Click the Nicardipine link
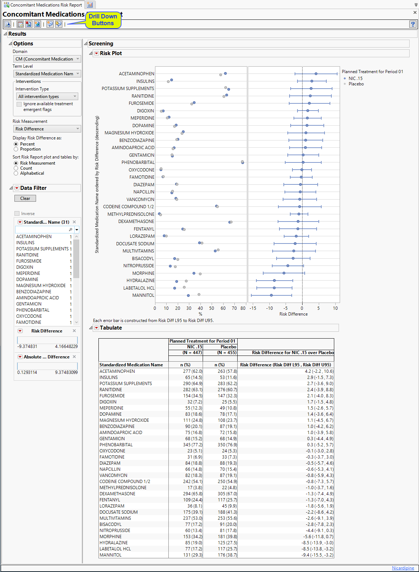The image size is (419, 572). (403, 568)
